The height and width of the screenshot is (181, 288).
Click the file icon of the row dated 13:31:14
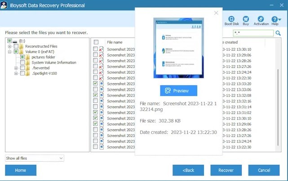[102, 106]
